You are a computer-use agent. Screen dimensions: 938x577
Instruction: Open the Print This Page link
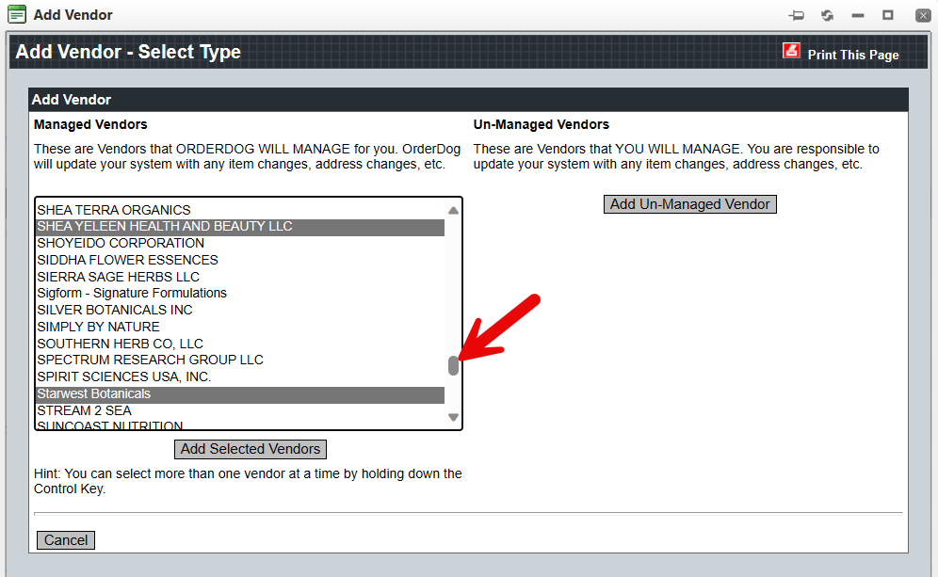click(853, 55)
